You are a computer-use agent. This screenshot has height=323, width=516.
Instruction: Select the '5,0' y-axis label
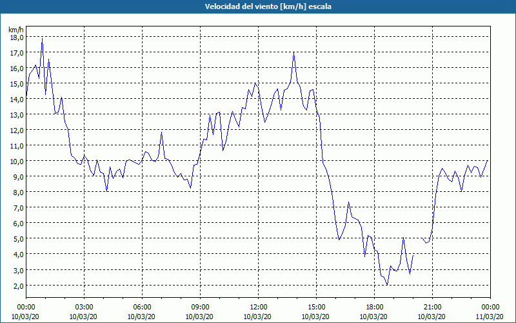point(18,239)
